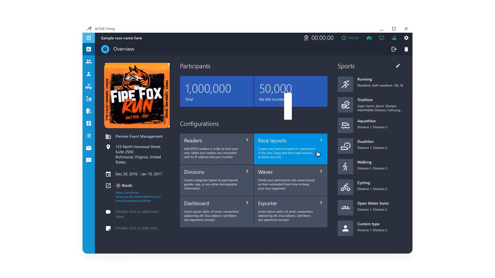Open the mail envelope sidebar icon
495x278 pixels.
[x=89, y=148]
